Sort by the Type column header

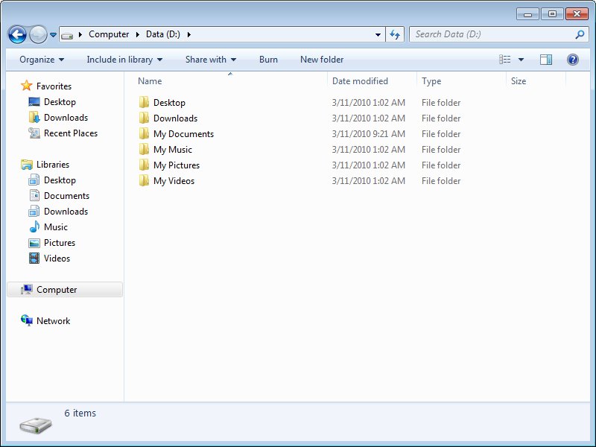point(431,81)
